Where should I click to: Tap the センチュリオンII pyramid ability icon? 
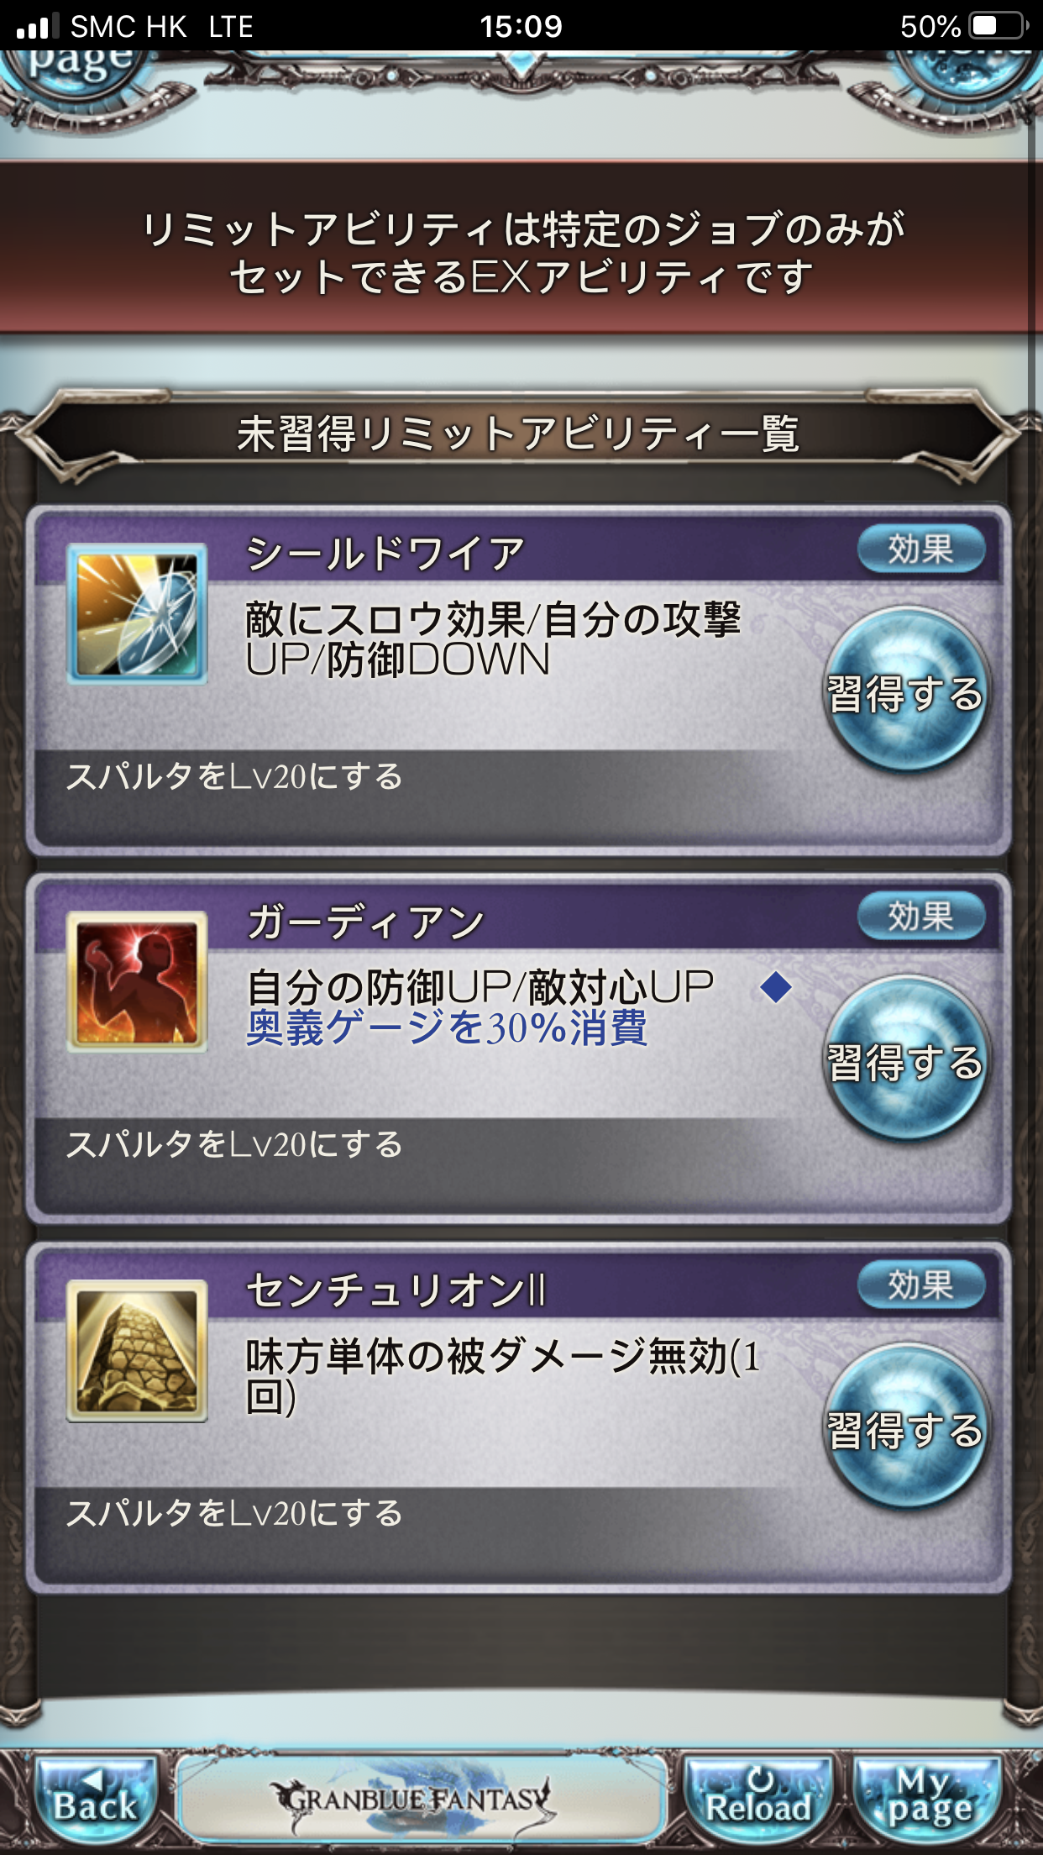(x=137, y=1351)
